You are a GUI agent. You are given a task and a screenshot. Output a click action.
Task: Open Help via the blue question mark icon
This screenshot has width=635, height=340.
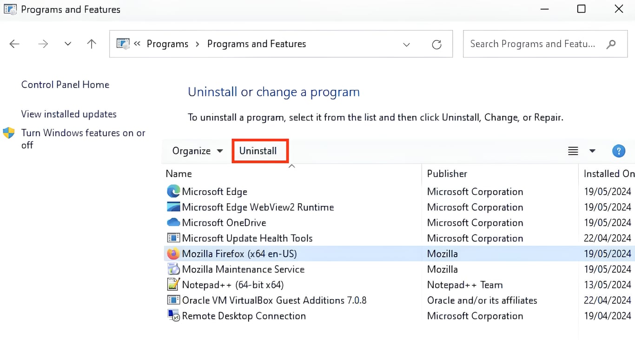pos(619,151)
